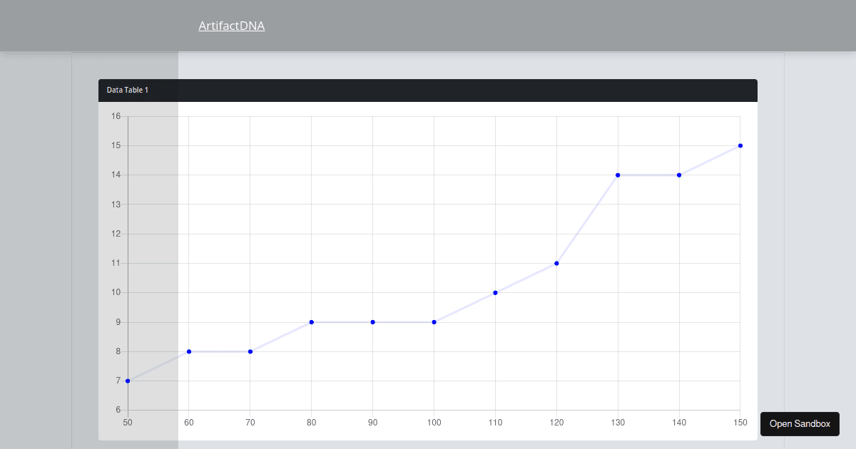Click the data point at x=140

679,175
